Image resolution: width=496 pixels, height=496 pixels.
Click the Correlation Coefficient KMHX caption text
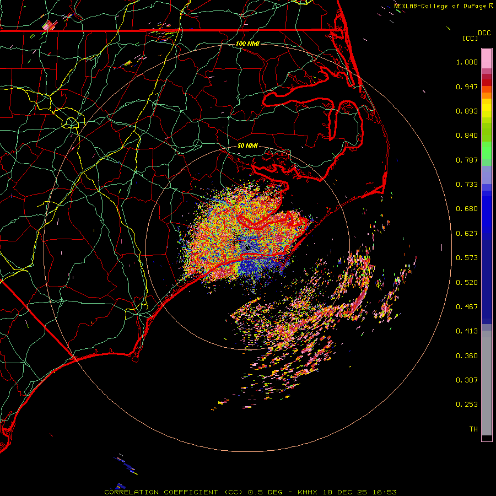pyautogui.click(x=250, y=492)
